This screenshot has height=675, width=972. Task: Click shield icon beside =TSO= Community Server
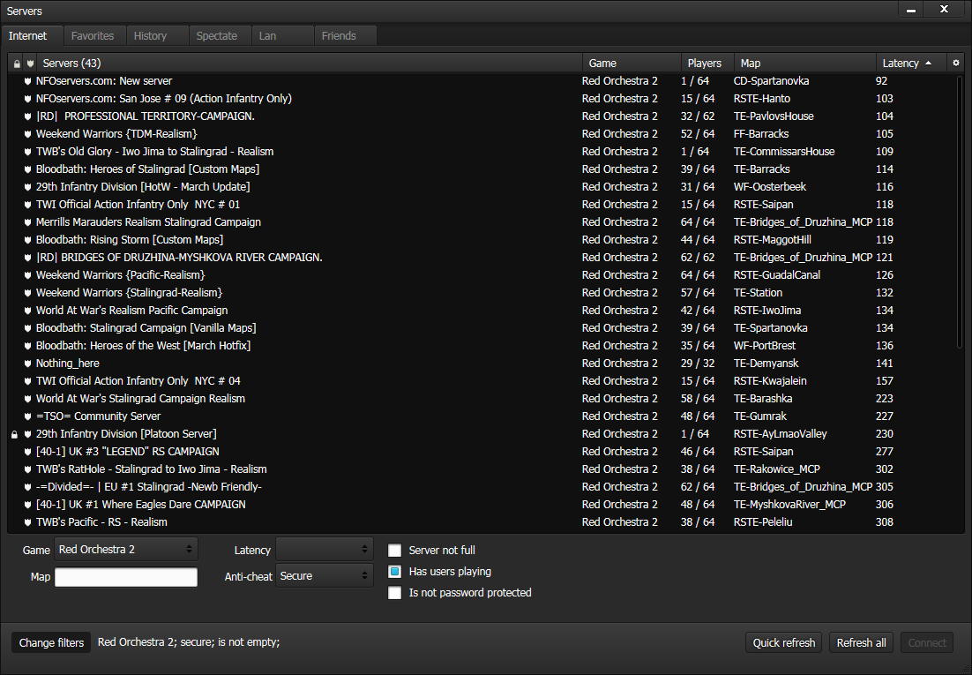[x=28, y=416]
